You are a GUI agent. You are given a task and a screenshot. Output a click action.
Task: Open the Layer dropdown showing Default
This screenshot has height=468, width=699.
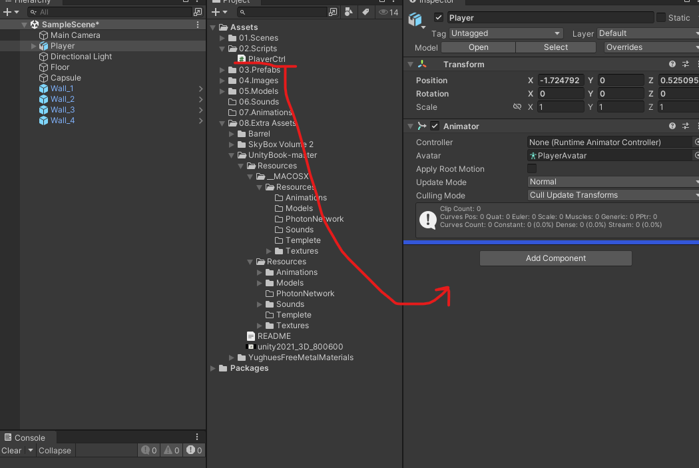click(648, 33)
